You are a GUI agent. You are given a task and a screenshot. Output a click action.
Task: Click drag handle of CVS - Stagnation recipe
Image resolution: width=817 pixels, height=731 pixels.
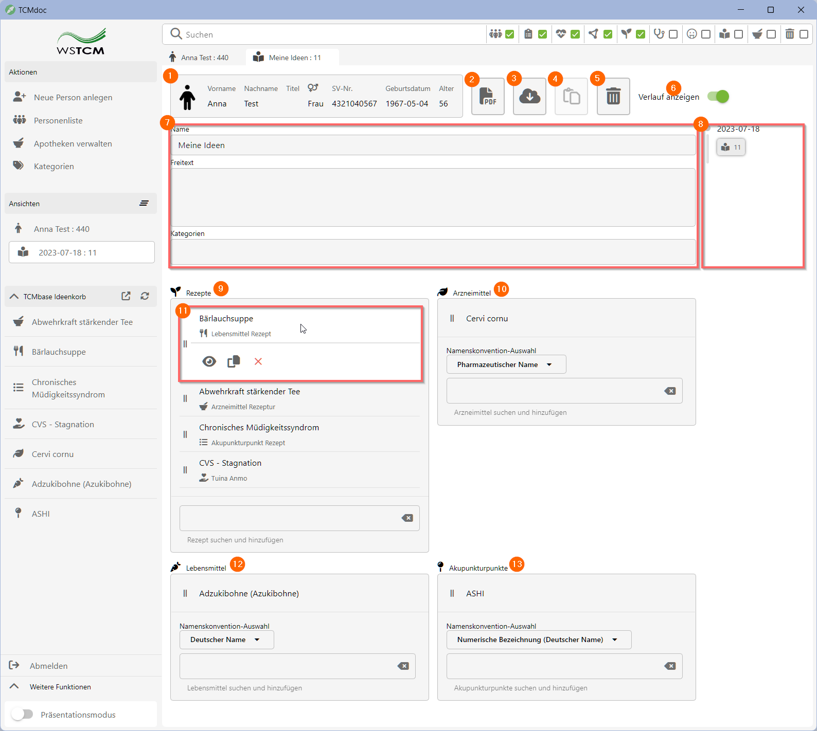coord(185,470)
